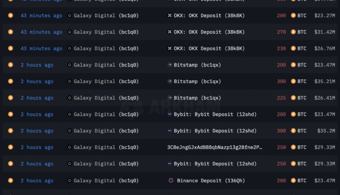
Task: Click the BTC token icon beside $26.76M
Action: [x=293, y=49]
